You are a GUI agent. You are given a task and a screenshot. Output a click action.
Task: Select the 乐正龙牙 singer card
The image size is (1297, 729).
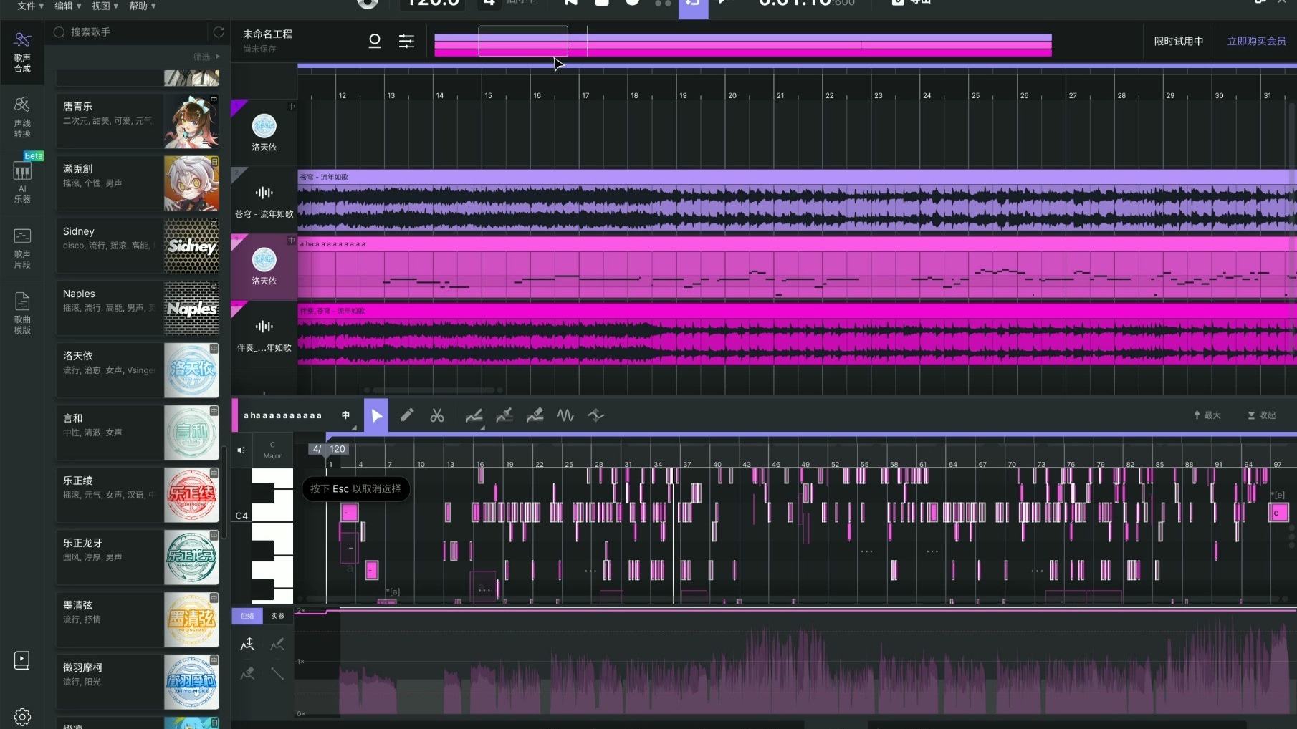[138, 557]
